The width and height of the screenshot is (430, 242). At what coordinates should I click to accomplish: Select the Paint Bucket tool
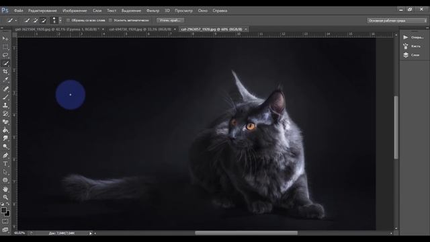pos(5,130)
